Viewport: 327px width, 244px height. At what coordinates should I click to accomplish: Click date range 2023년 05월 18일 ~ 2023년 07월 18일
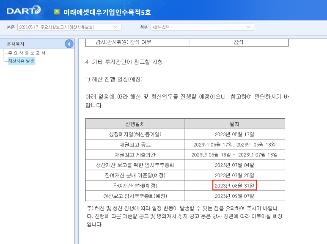click(234, 155)
